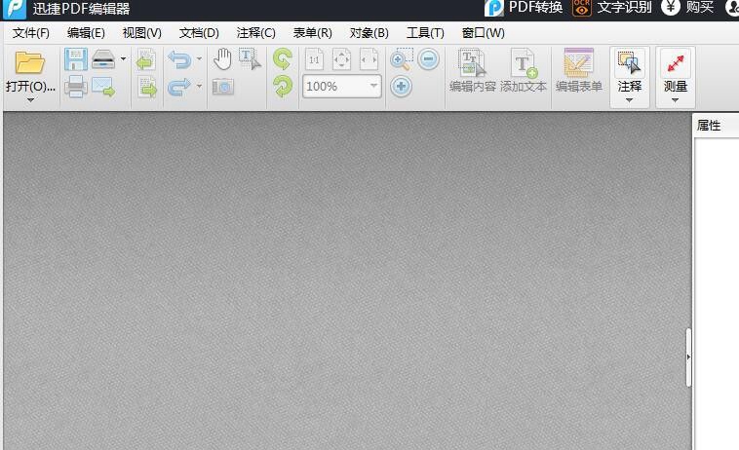
Task: Select the Text selection tool
Action: pos(250,59)
